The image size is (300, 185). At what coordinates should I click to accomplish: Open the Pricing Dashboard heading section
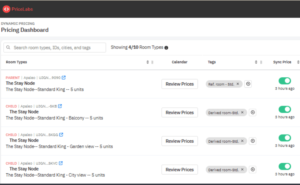[x=25, y=30]
